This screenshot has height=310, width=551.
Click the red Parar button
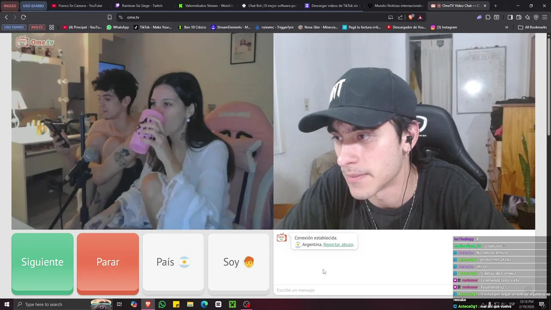[x=108, y=264]
